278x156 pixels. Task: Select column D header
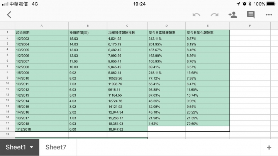click(x=166, y=26)
